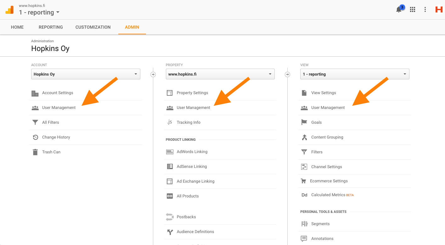
Task: Click the View Settings document icon
Action: (304, 93)
